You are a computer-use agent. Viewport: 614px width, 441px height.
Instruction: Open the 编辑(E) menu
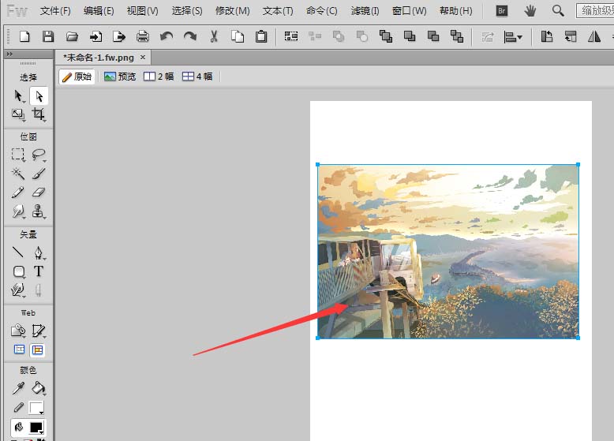pyautogui.click(x=99, y=11)
